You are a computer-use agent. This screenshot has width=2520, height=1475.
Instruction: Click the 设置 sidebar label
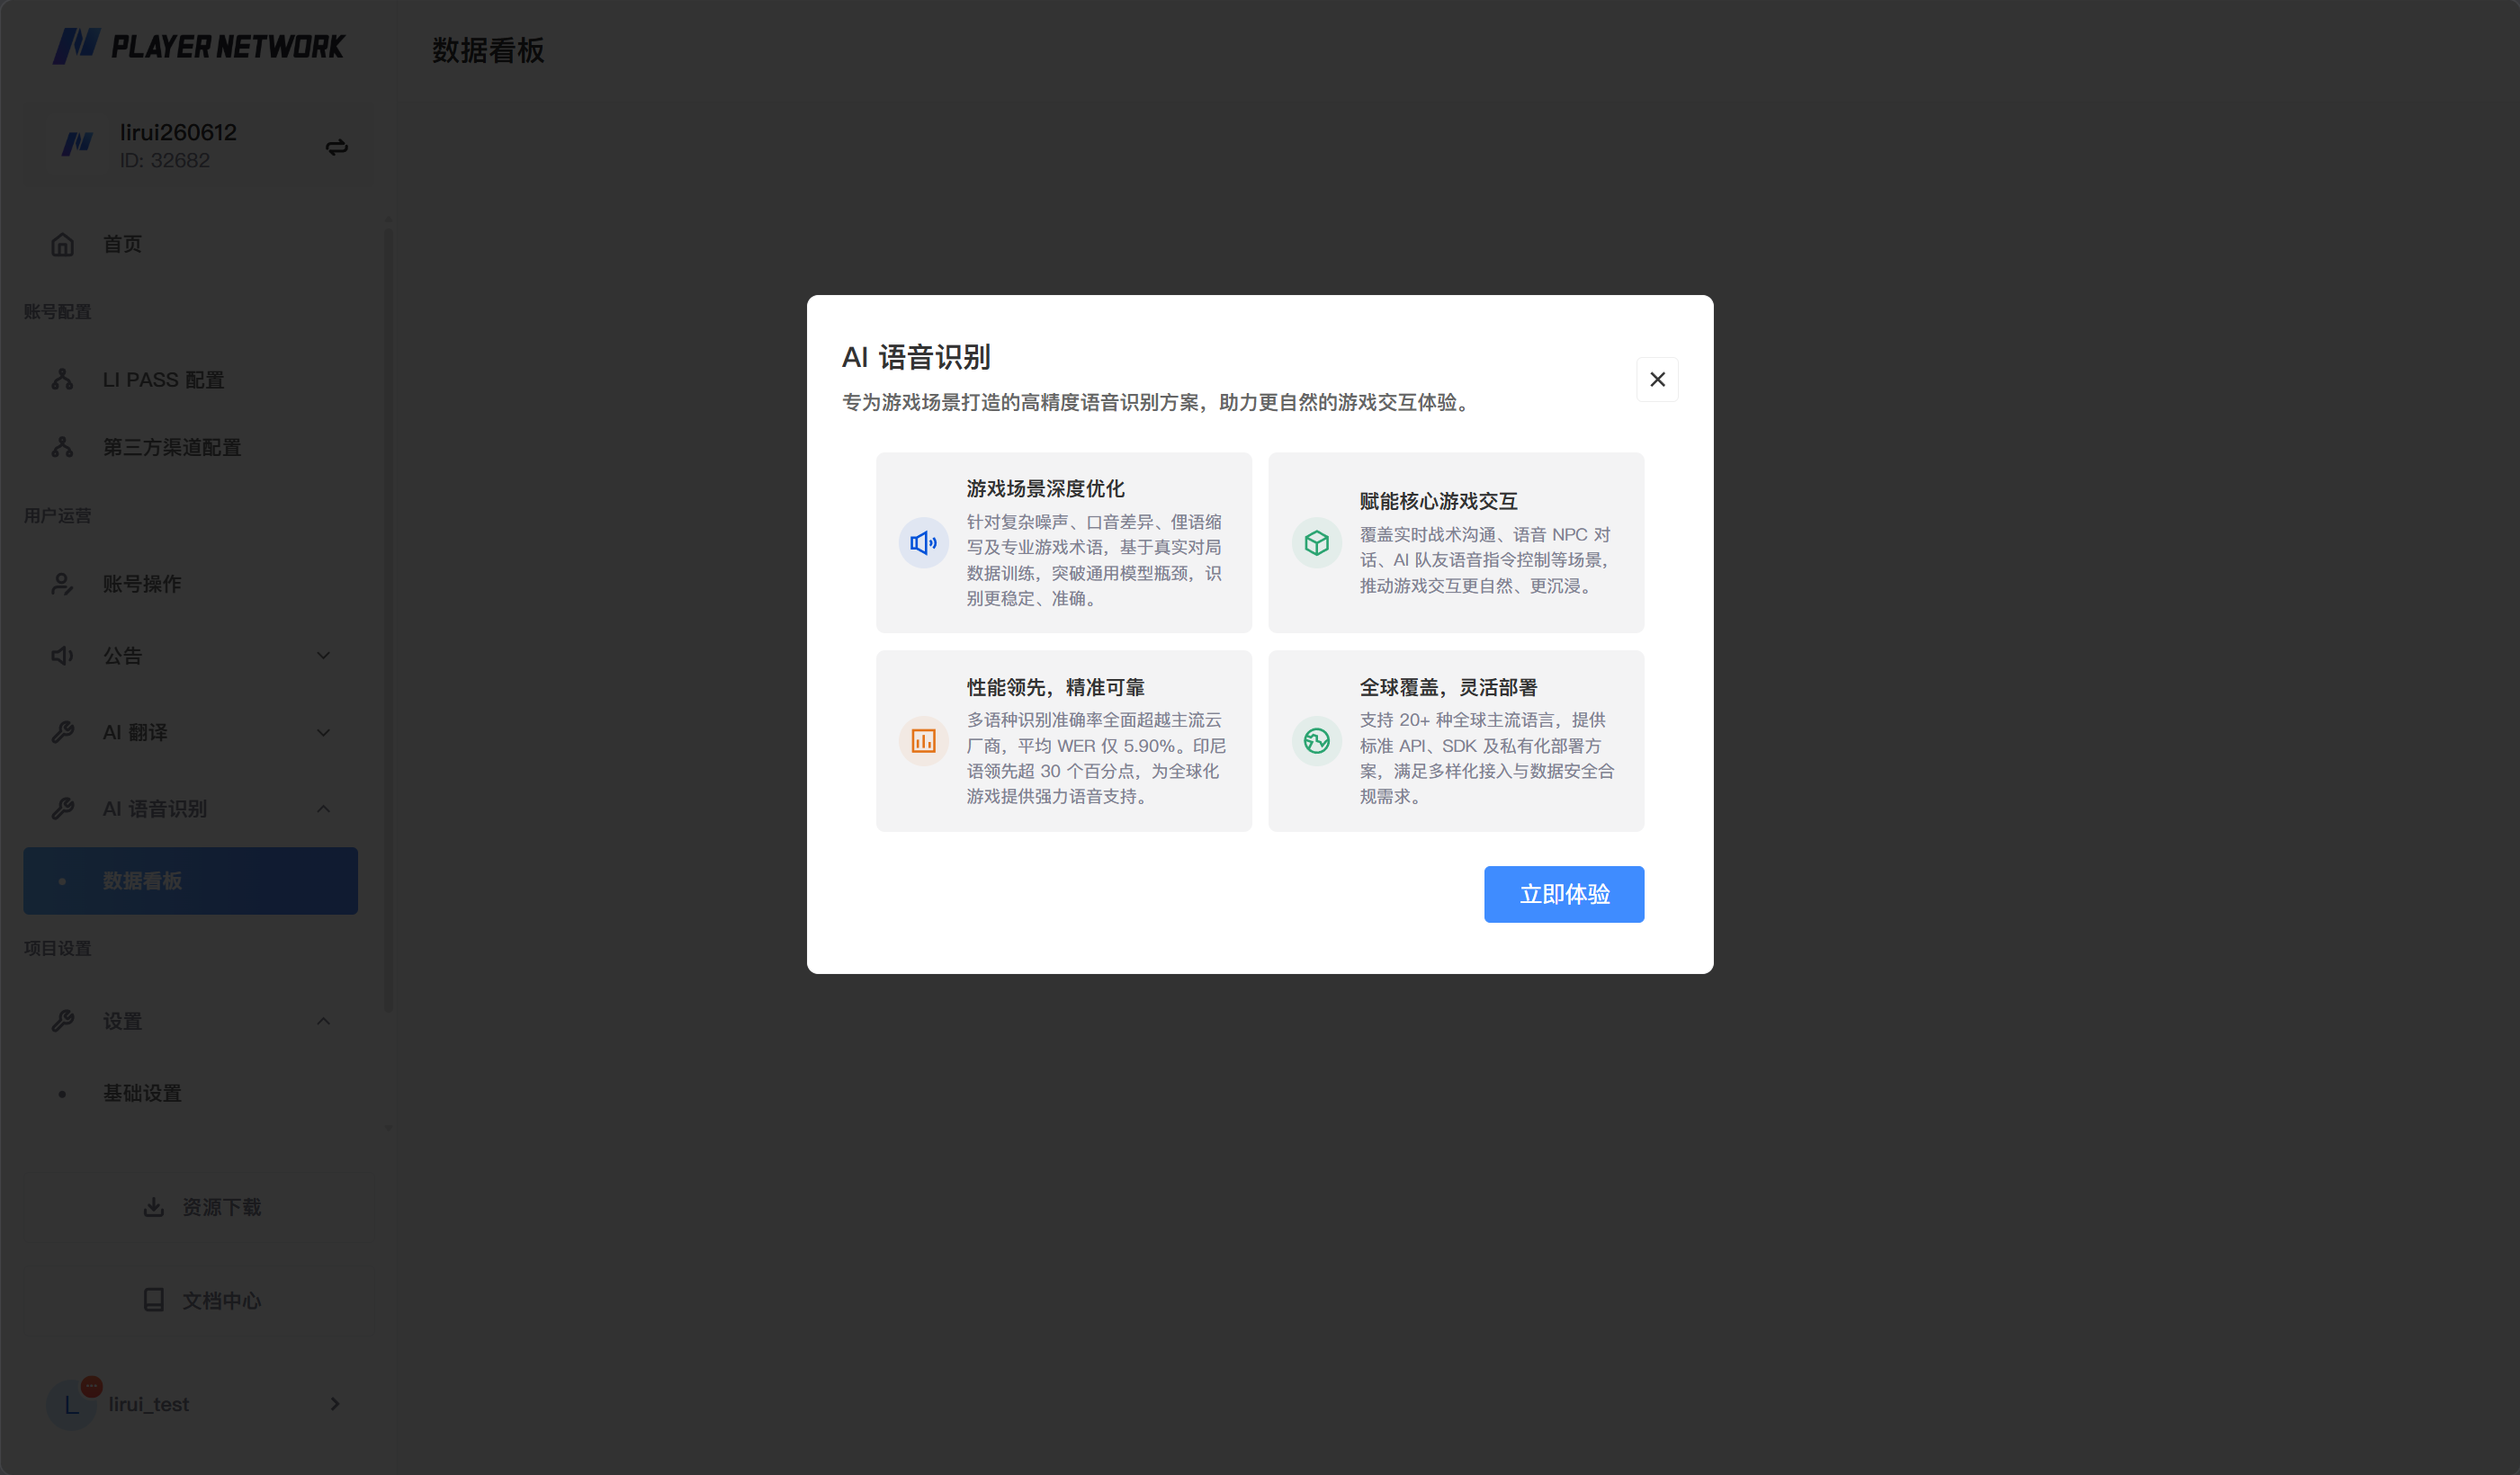(x=122, y=1021)
